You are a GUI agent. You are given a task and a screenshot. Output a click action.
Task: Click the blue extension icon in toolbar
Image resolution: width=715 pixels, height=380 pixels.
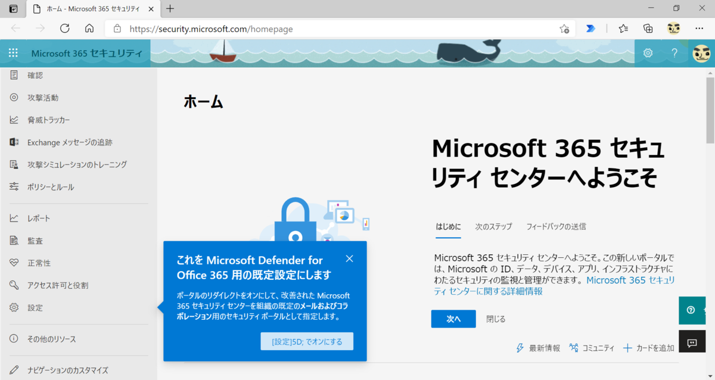pos(590,28)
